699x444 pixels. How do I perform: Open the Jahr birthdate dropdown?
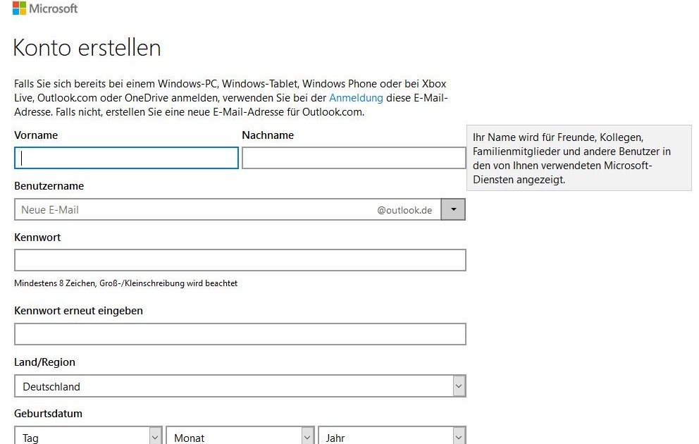pyautogui.click(x=392, y=436)
